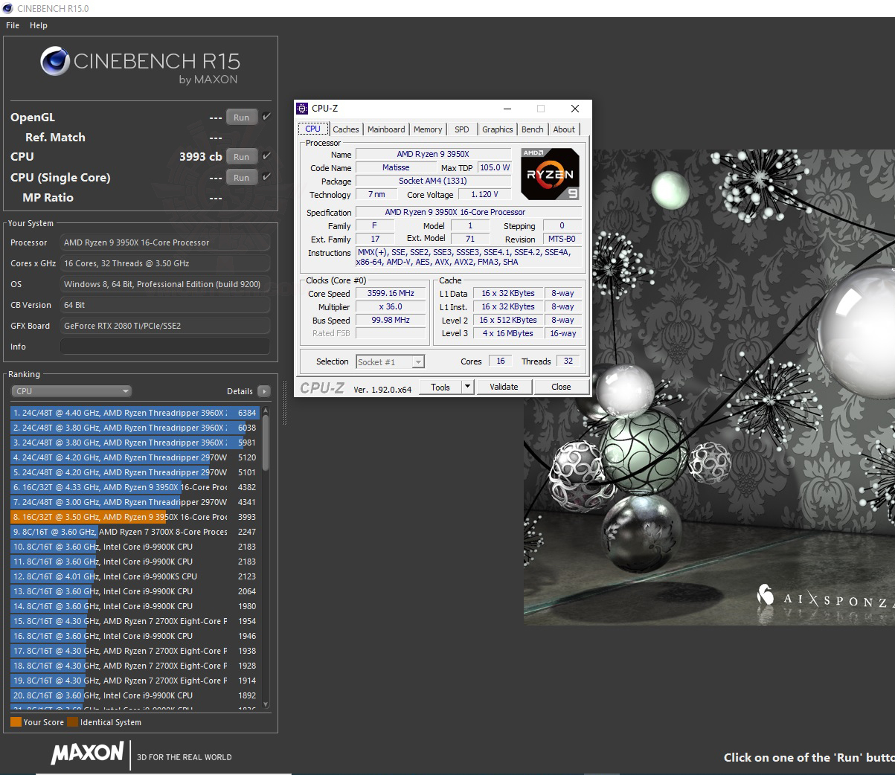
Task: Click the GFX Board GeForce RTX 2080 Ti field
Action: [165, 326]
